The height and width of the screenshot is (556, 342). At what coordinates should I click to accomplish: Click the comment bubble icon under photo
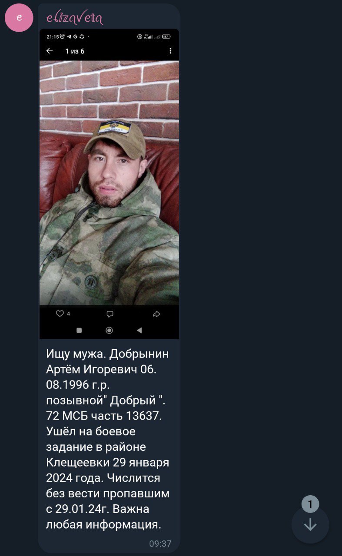(x=110, y=314)
